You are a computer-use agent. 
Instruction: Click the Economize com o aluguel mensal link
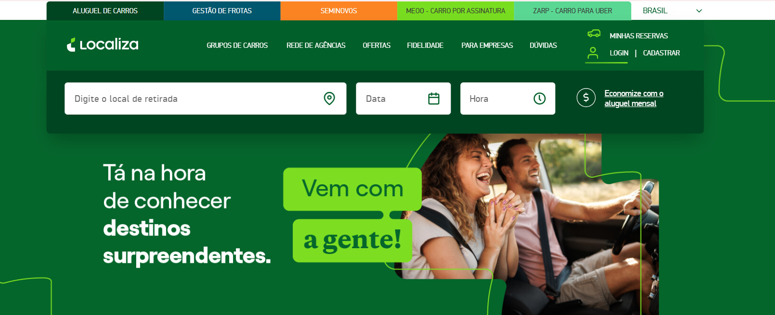pos(634,99)
